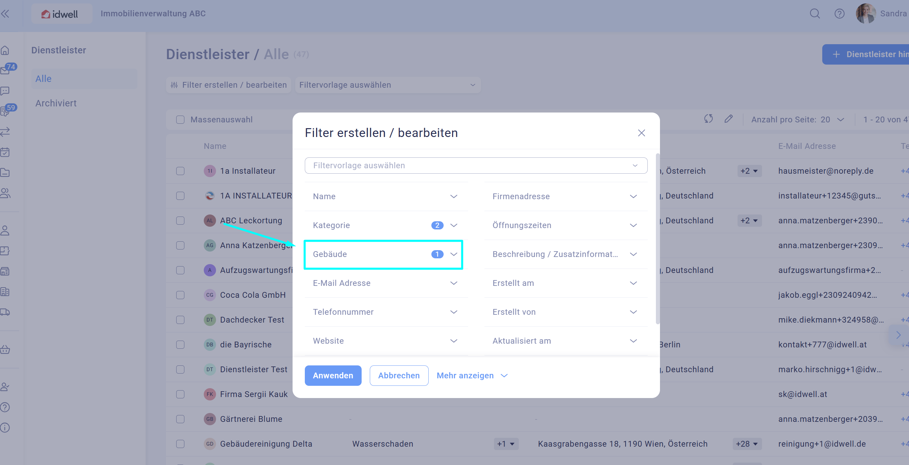Close the filter dialog with X
Viewport: 909px width, 465px height.
[x=641, y=133]
